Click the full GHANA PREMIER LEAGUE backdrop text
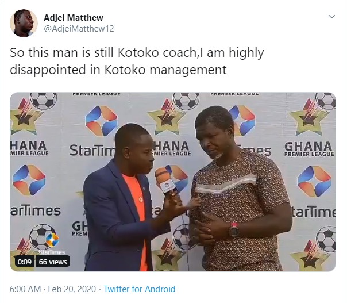Screen dimensions: 347x303 click(309, 149)
